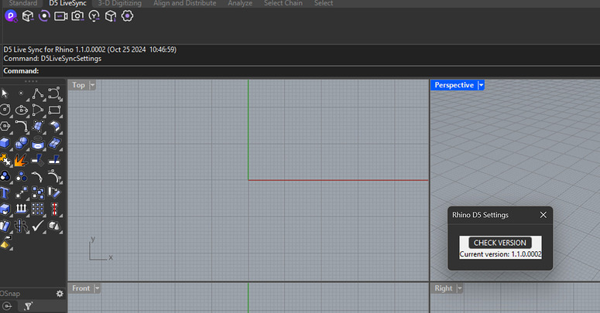Click the yellow pyramid render tool icon
Viewport: 600px width, 313px height.
[x=5, y=243]
